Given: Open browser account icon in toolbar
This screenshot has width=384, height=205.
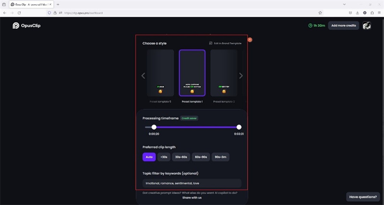Looking at the screenshot, I should 365,13.
